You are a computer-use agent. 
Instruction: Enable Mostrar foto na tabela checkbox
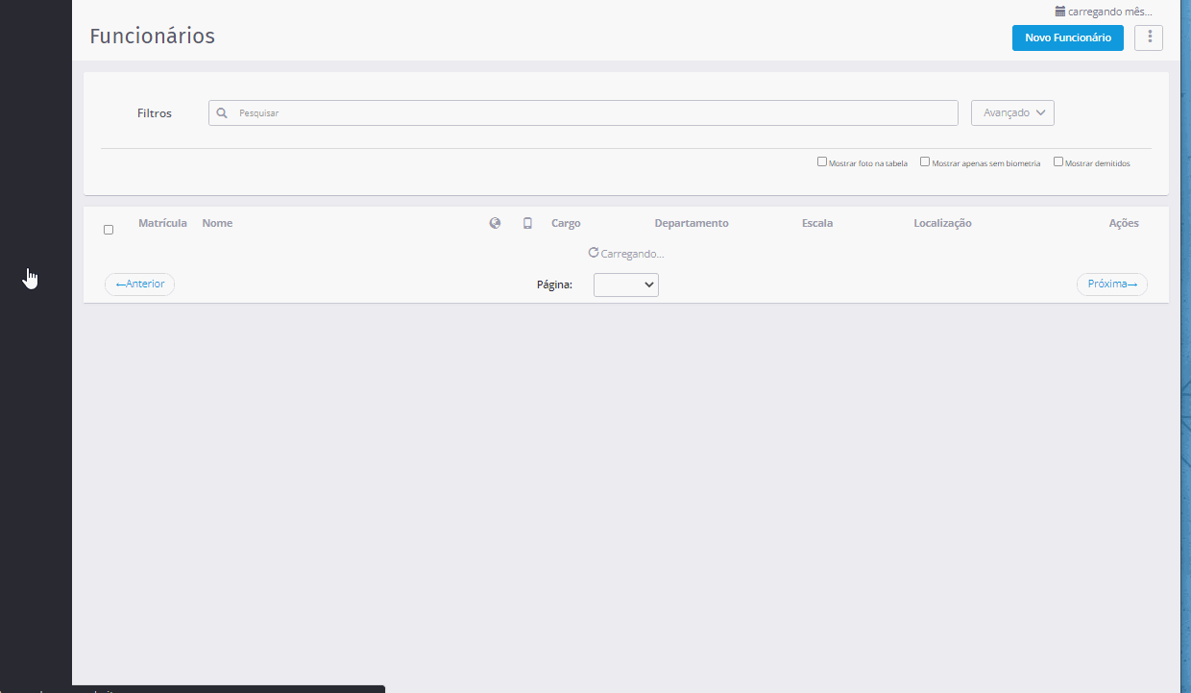(x=822, y=161)
